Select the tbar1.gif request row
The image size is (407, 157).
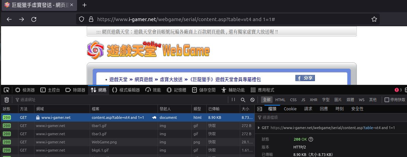point(127,126)
